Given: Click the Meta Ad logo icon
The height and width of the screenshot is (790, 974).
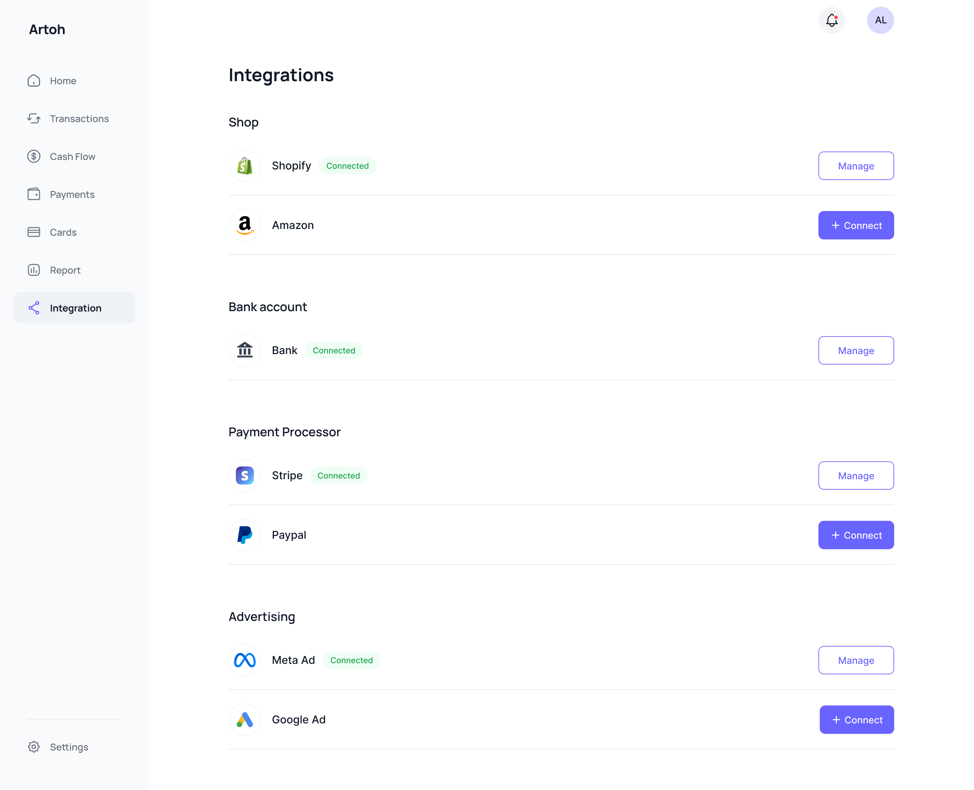Looking at the screenshot, I should (245, 660).
